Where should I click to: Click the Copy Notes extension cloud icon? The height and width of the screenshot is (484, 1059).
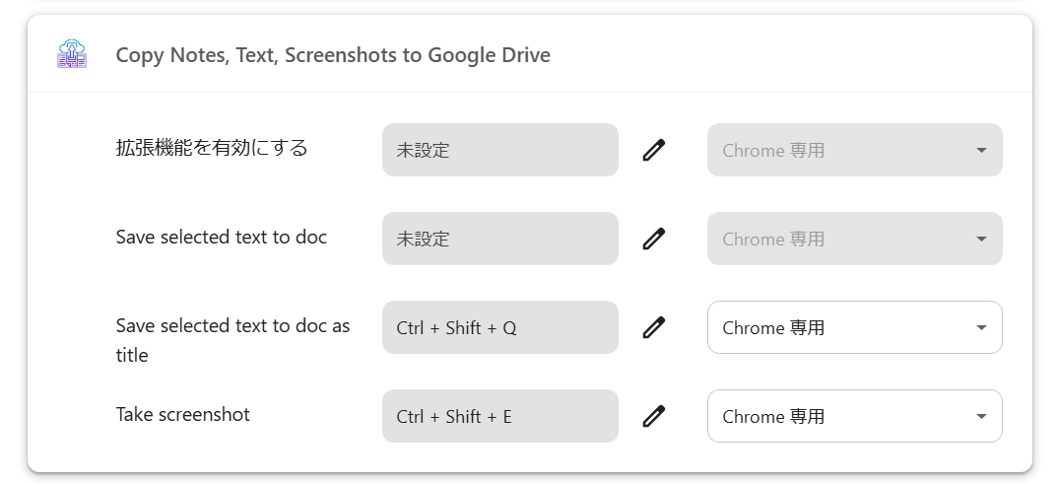click(72, 54)
